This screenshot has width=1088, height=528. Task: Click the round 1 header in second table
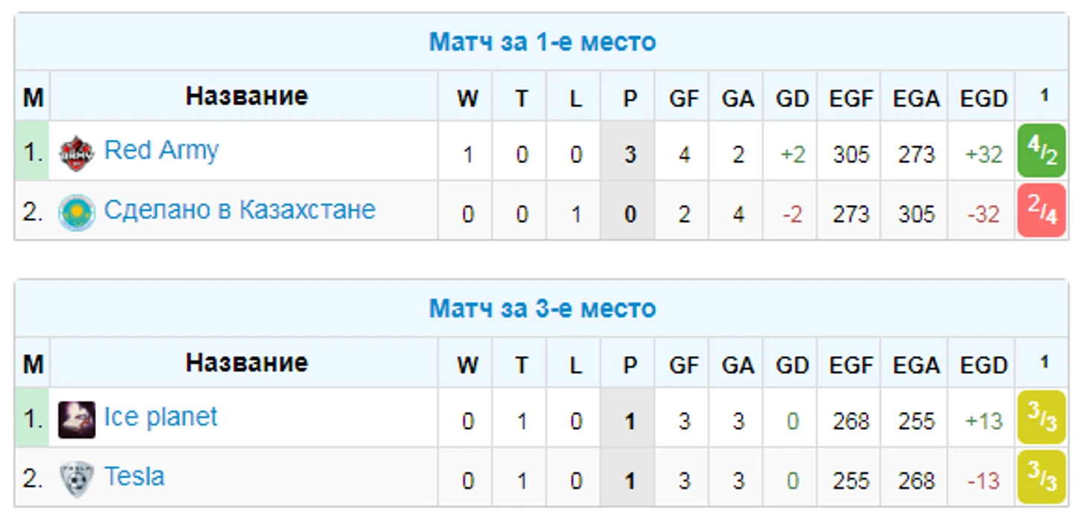[1043, 363]
